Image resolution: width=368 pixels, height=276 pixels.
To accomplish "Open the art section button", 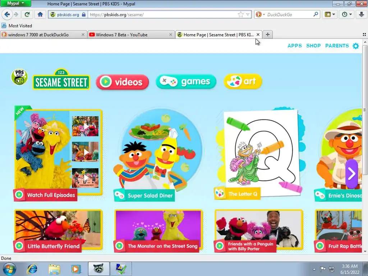I will pyautogui.click(x=243, y=82).
